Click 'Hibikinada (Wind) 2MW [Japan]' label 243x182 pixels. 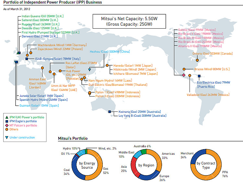(x=135, y=70)
